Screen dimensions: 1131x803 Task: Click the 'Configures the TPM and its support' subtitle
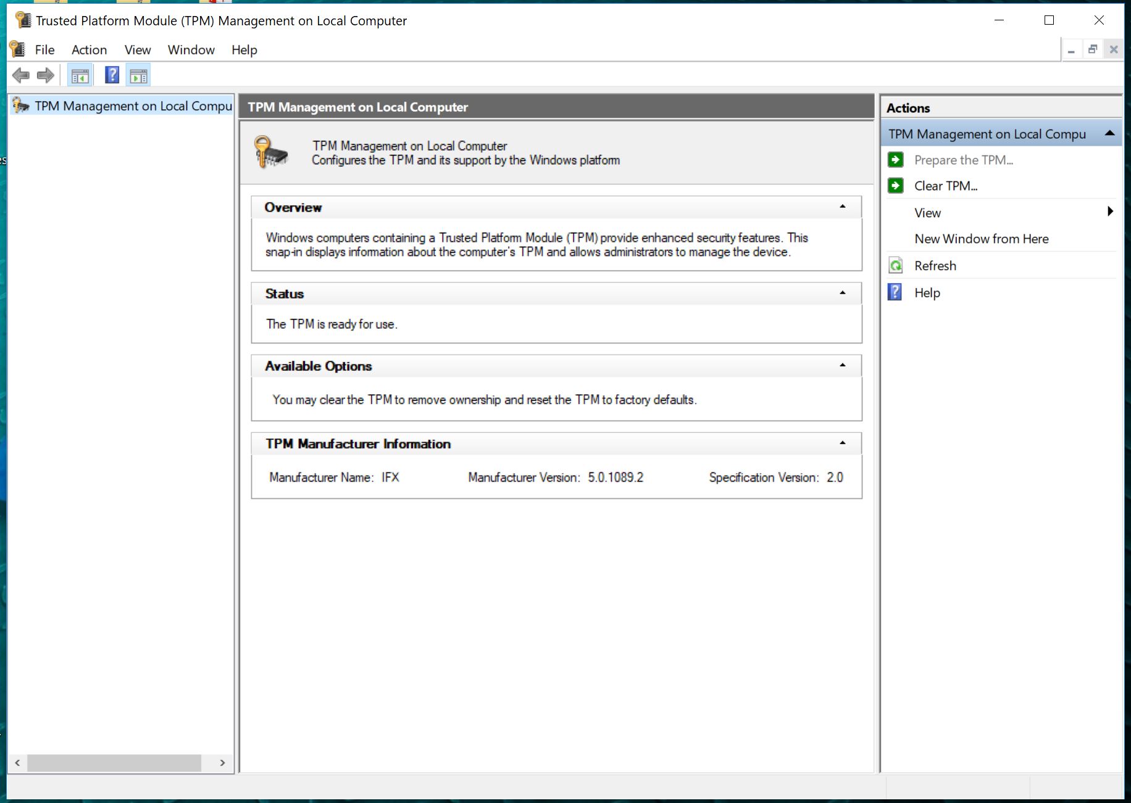coord(465,160)
